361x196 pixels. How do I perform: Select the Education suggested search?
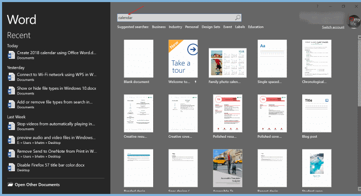pyautogui.click(x=256, y=27)
